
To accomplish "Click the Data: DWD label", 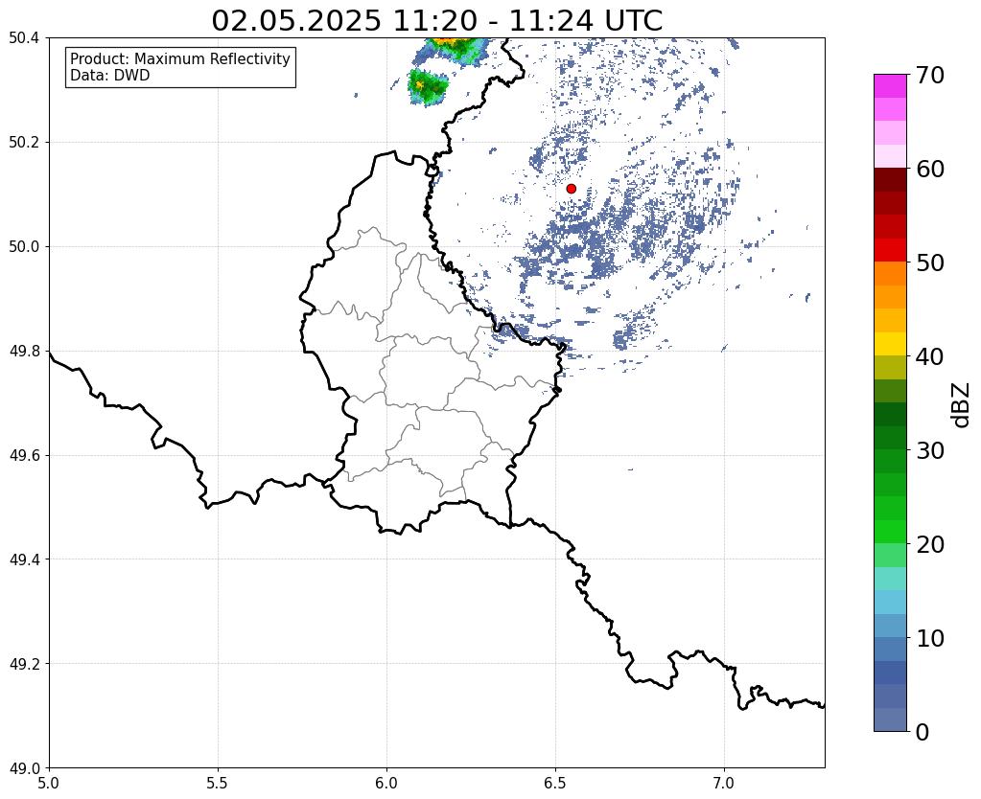I will click(x=110, y=75).
